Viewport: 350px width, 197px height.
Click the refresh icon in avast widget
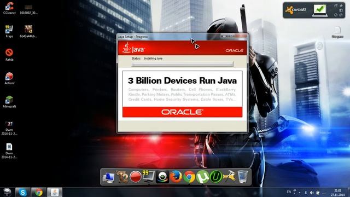coord(336,15)
